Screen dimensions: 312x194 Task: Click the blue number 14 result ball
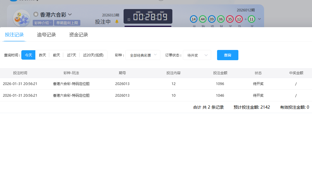(193, 19)
